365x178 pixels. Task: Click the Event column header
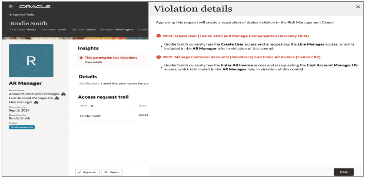point(143,105)
